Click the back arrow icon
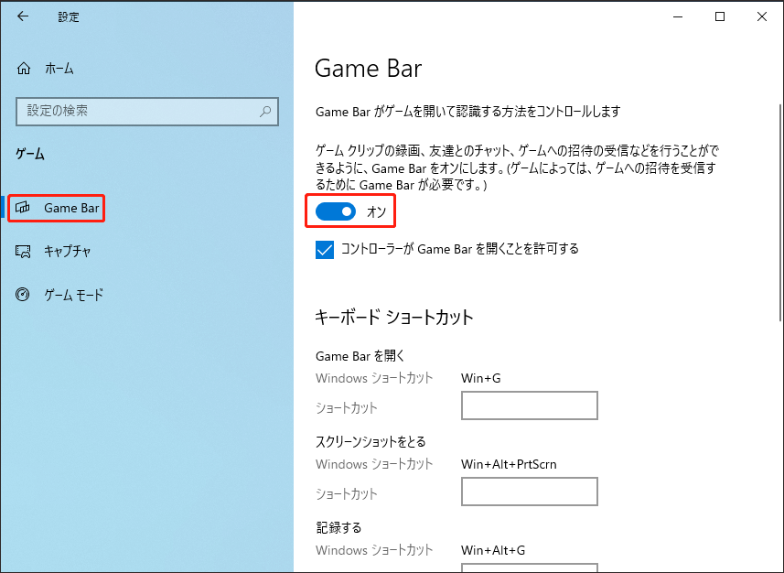The image size is (784, 573). point(23,16)
